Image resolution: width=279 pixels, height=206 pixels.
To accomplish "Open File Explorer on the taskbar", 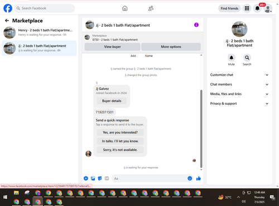I will 16,193.
